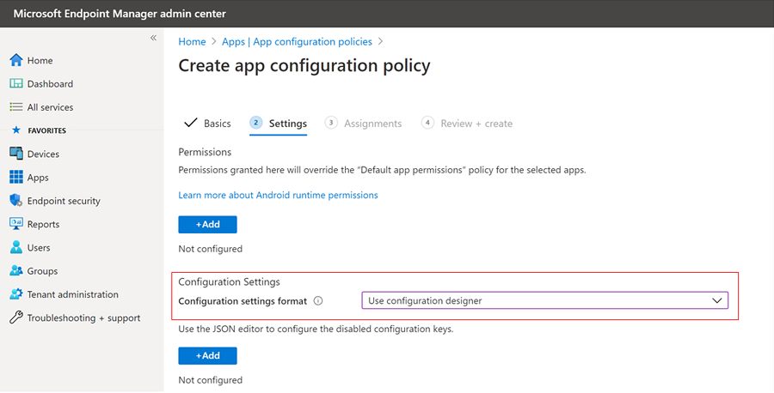774x393 pixels.
Task: Click the Apps grid icon
Action: pyautogui.click(x=16, y=177)
